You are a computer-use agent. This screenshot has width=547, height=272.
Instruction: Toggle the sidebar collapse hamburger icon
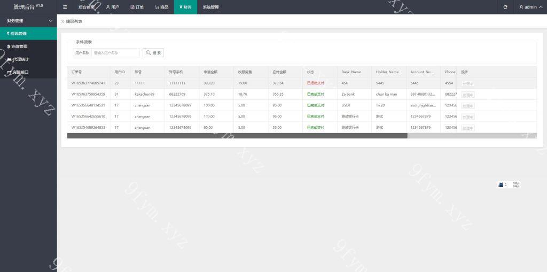click(65, 7)
